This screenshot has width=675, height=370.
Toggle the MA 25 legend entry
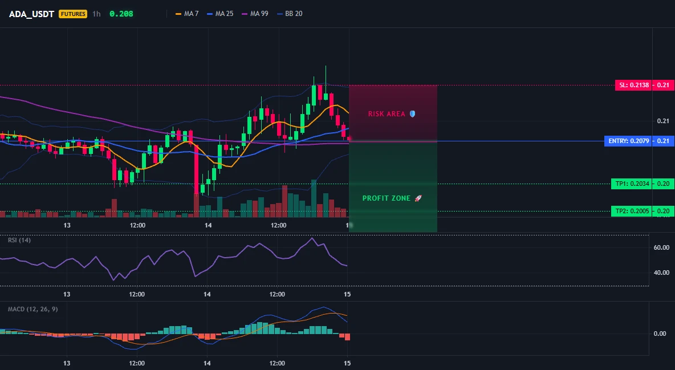(221, 14)
